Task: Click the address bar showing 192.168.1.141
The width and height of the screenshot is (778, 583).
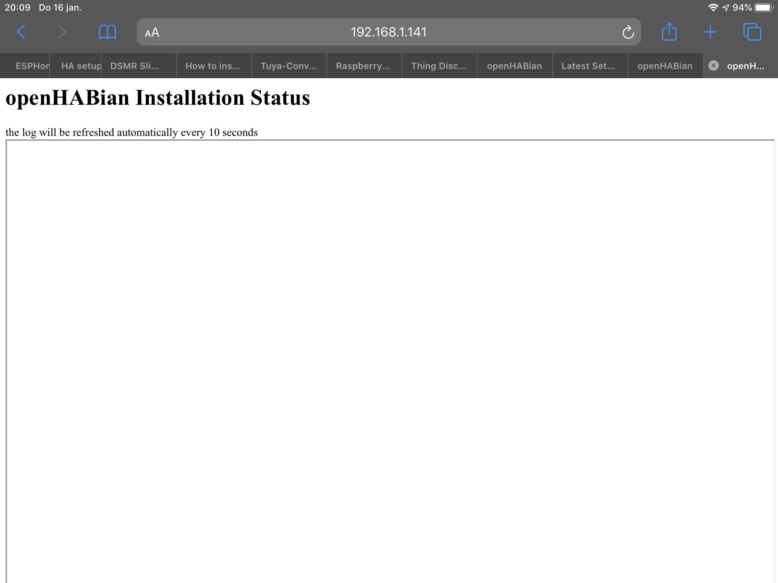Action: [x=388, y=32]
